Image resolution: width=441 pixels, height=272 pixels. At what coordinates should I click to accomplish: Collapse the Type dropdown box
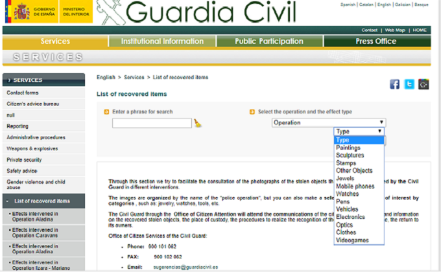coord(359,131)
